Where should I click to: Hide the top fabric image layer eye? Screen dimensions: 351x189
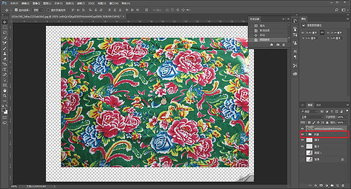(x=302, y=128)
